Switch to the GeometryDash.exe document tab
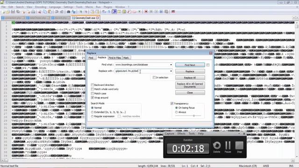This screenshot has height=168, width=299. (85, 18)
